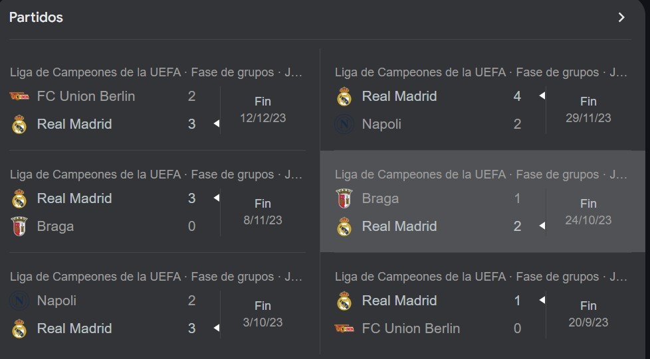Click the competition header above Napoli 2–3 match
650x359 pixels.
tap(156, 277)
